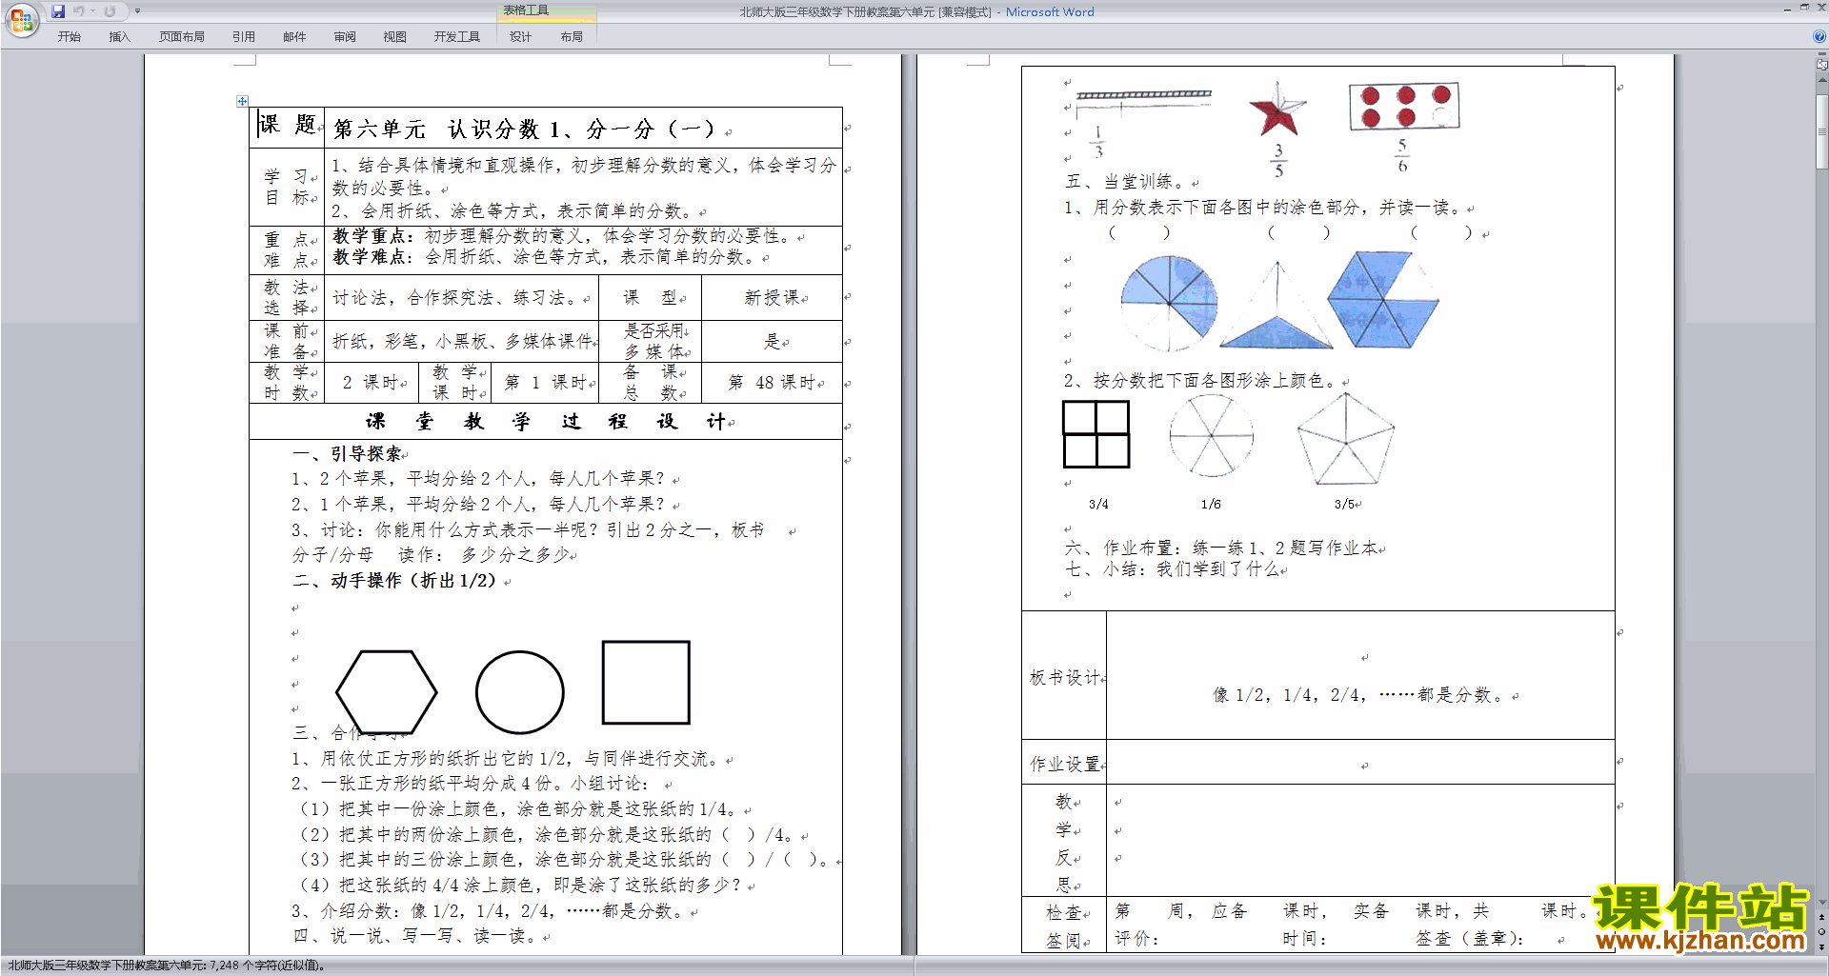This screenshot has height=976, width=1829.
Task: Click the ruler toggle icon above the scrollbar
Action: pos(1822,65)
